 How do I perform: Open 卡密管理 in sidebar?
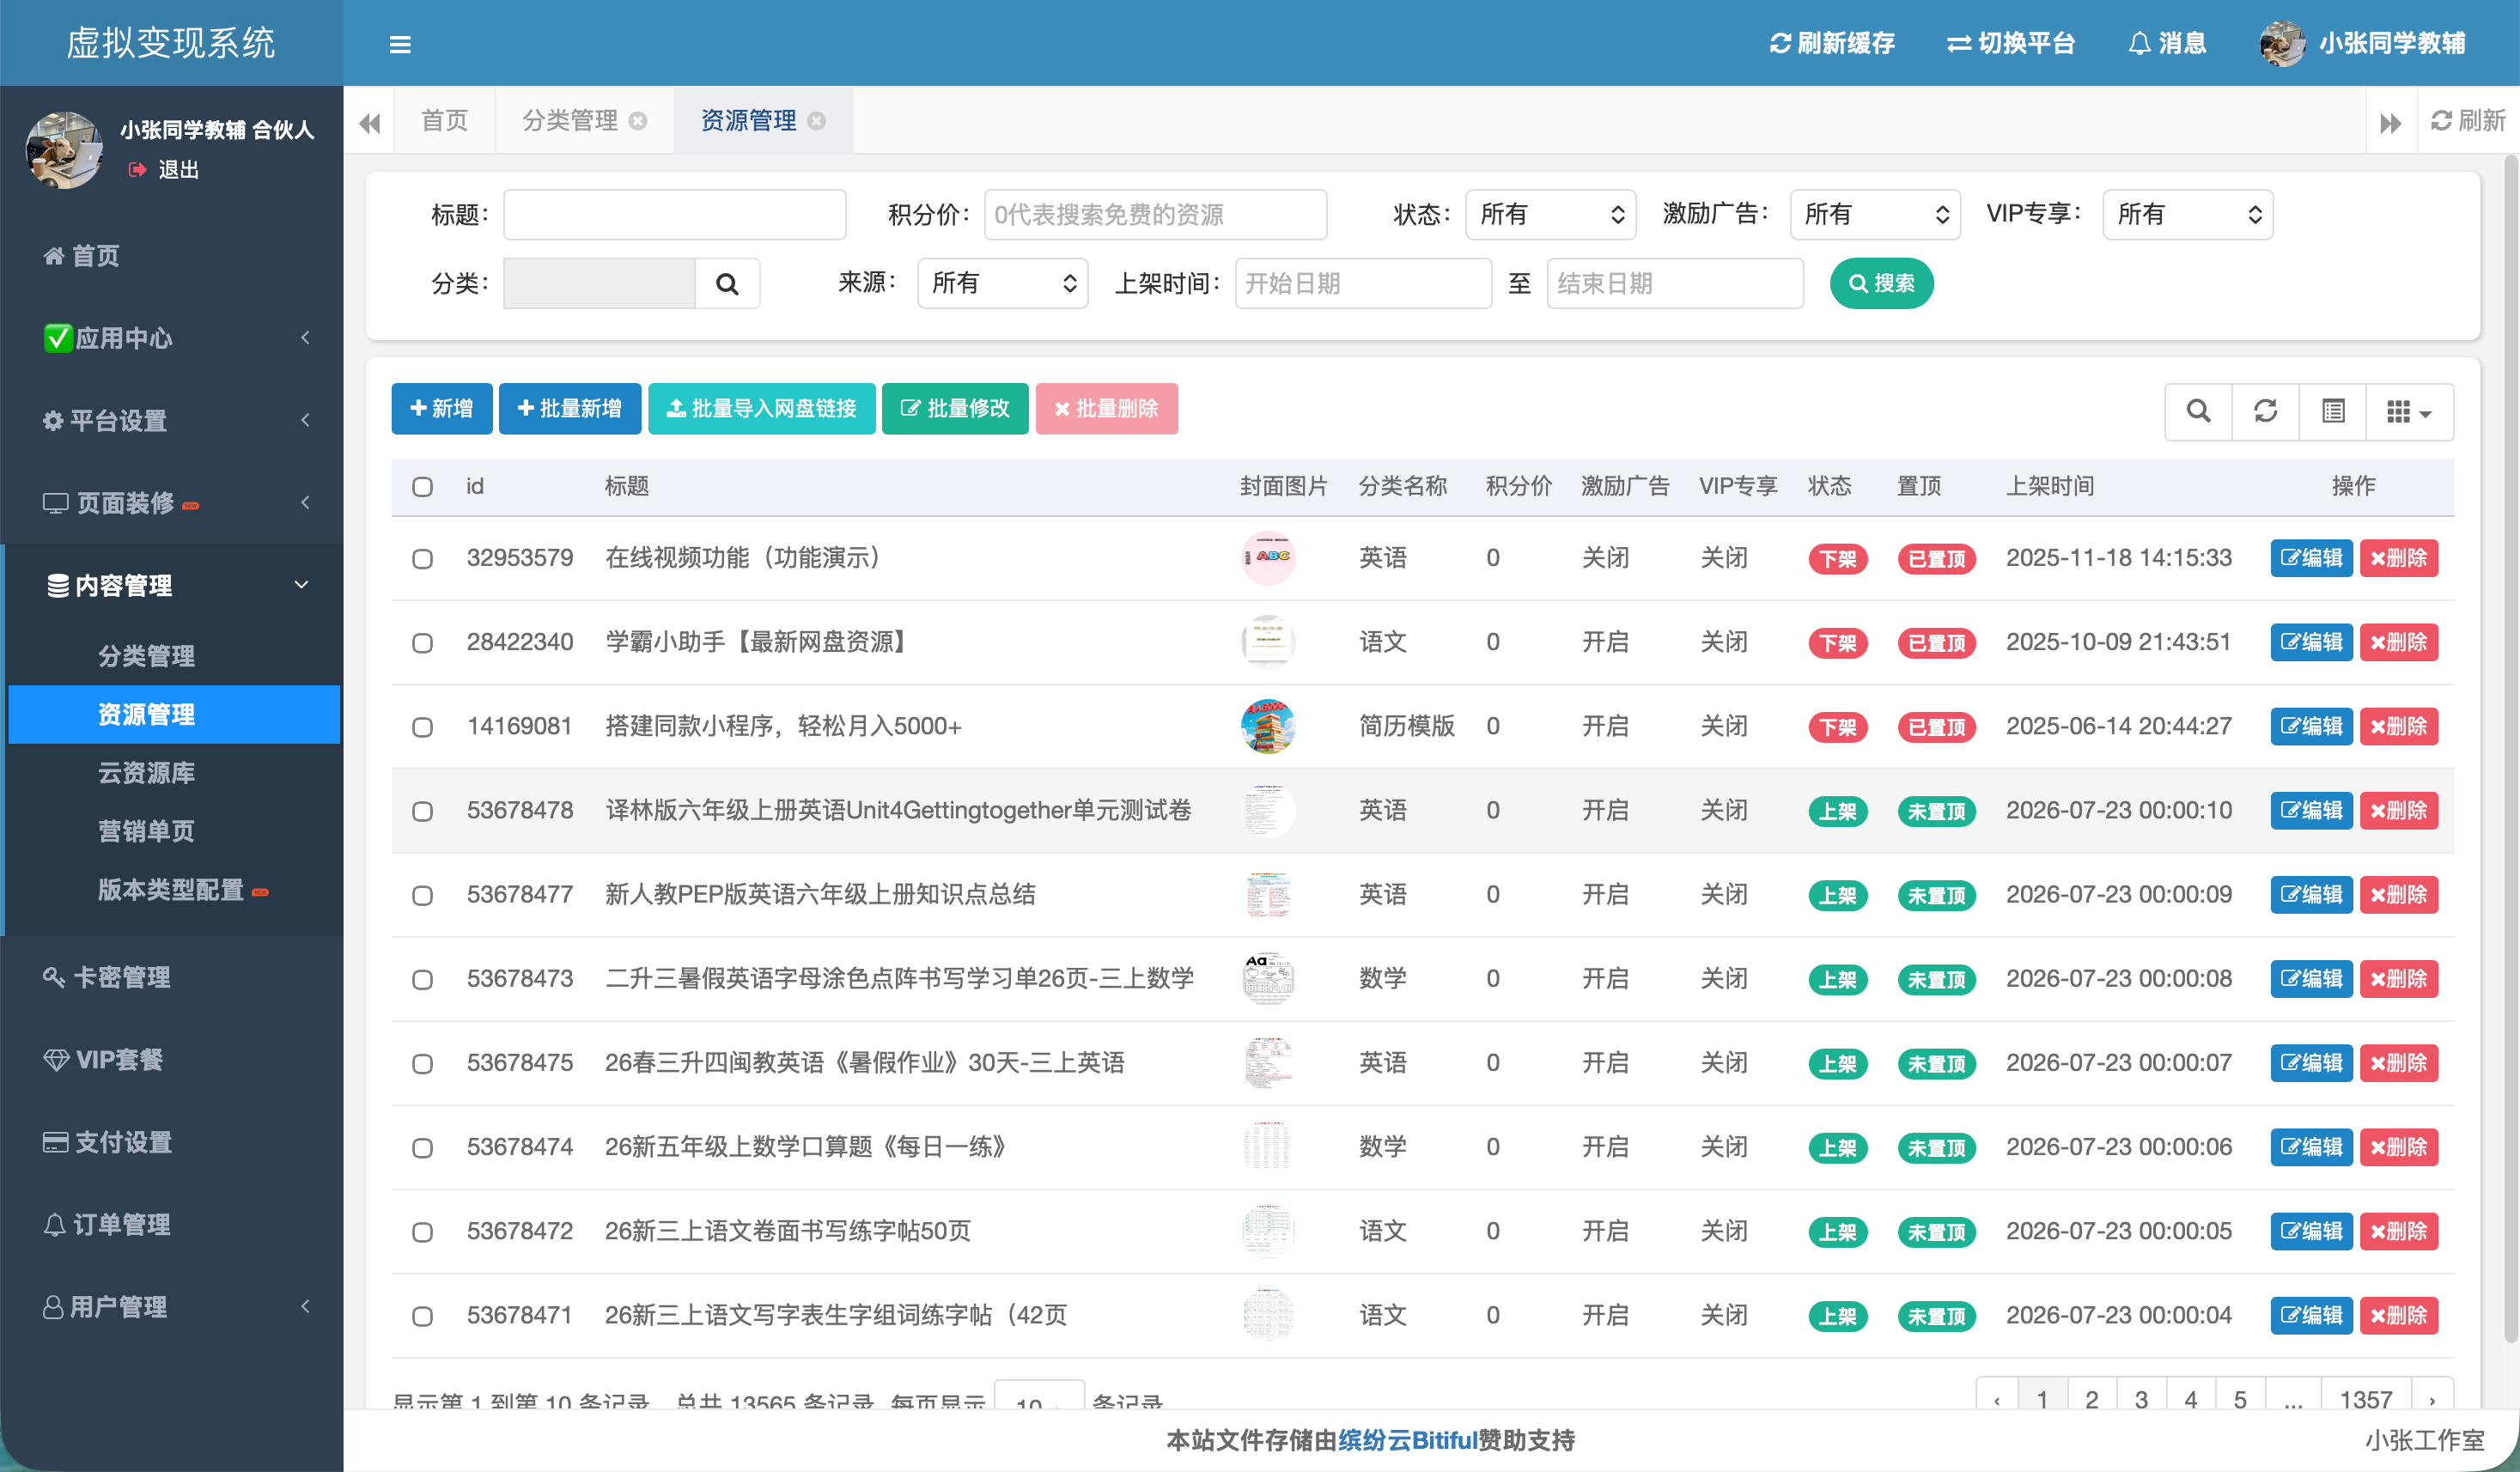point(172,977)
